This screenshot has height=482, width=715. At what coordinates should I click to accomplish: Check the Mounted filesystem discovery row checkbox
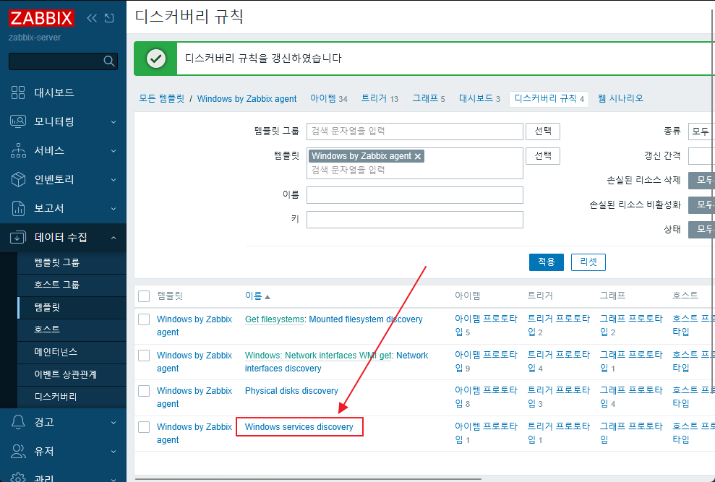pyautogui.click(x=144, y=319)
